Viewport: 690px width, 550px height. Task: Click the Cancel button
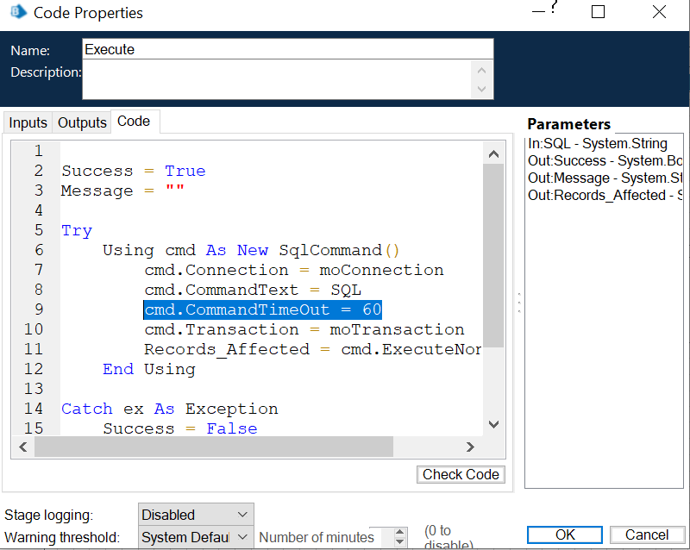pos(647,534)
